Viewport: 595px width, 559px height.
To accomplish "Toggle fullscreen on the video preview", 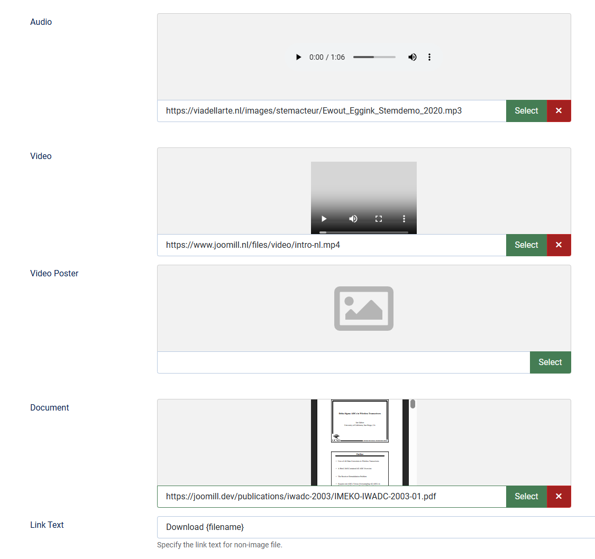I will 378,218.
